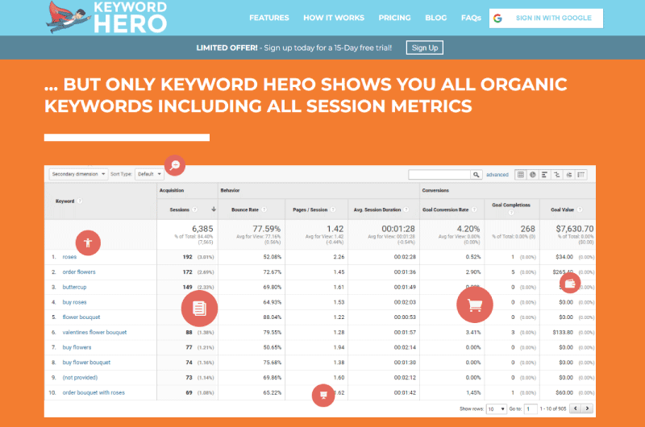Click the Google G icon
Viewport: 645px width, 427px height.
coord(497,18)
